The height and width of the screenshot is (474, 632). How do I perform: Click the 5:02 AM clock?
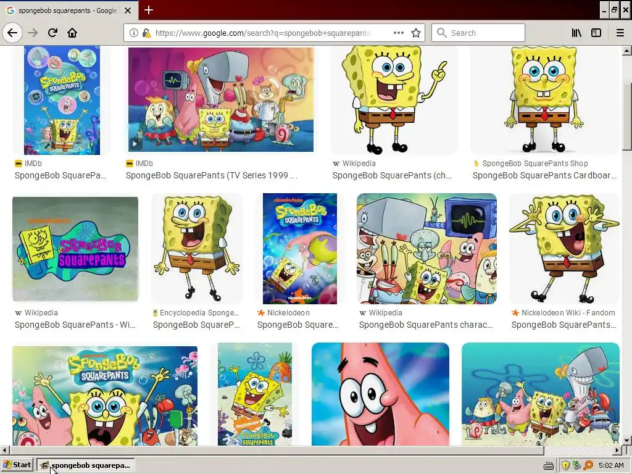click(x=611, y=465)
